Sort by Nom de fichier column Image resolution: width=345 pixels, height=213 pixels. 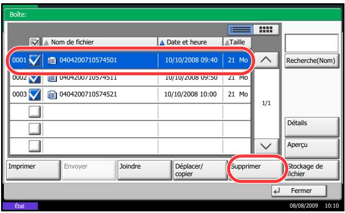point(100,42)
